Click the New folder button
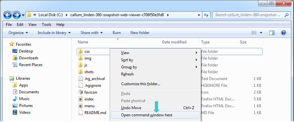This screenshot has height=122, width=294. click(140, 33)
